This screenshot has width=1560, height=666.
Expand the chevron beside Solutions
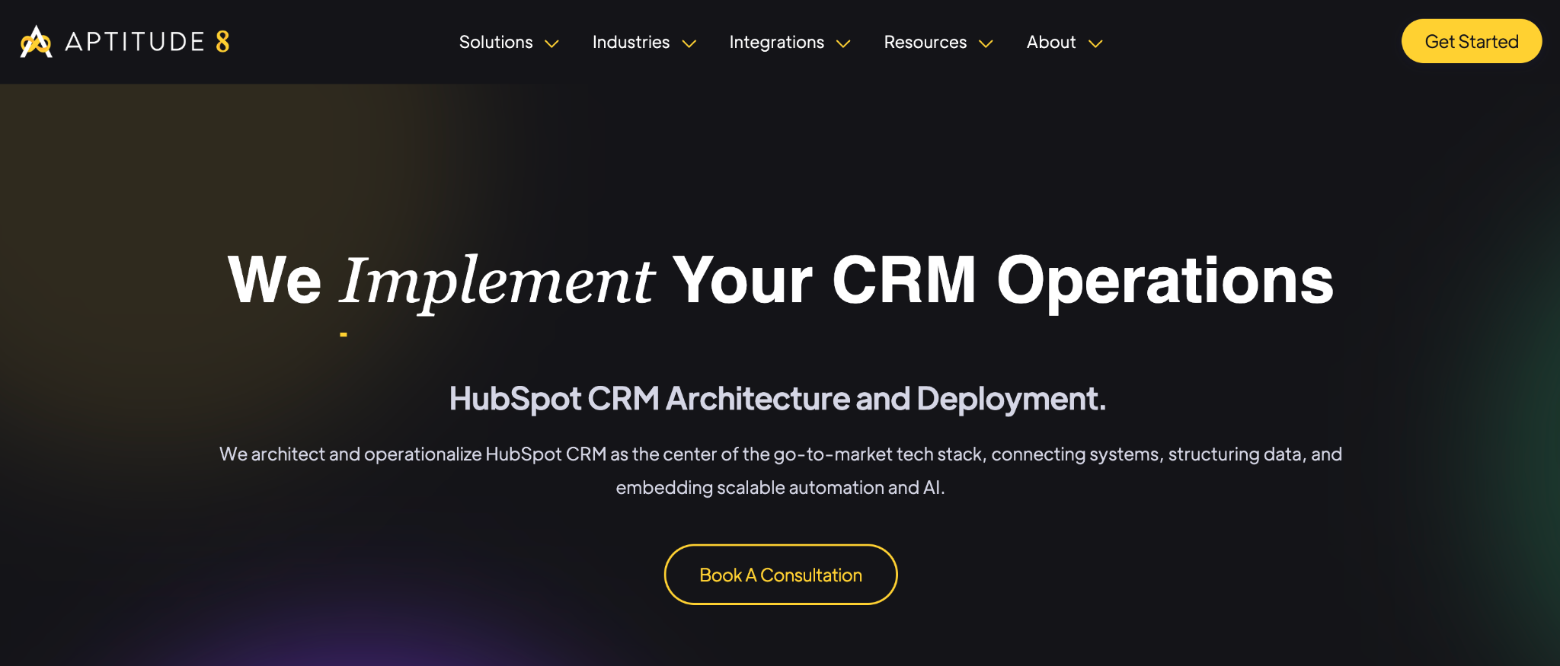pyautogui.click(x=552, y=44)
